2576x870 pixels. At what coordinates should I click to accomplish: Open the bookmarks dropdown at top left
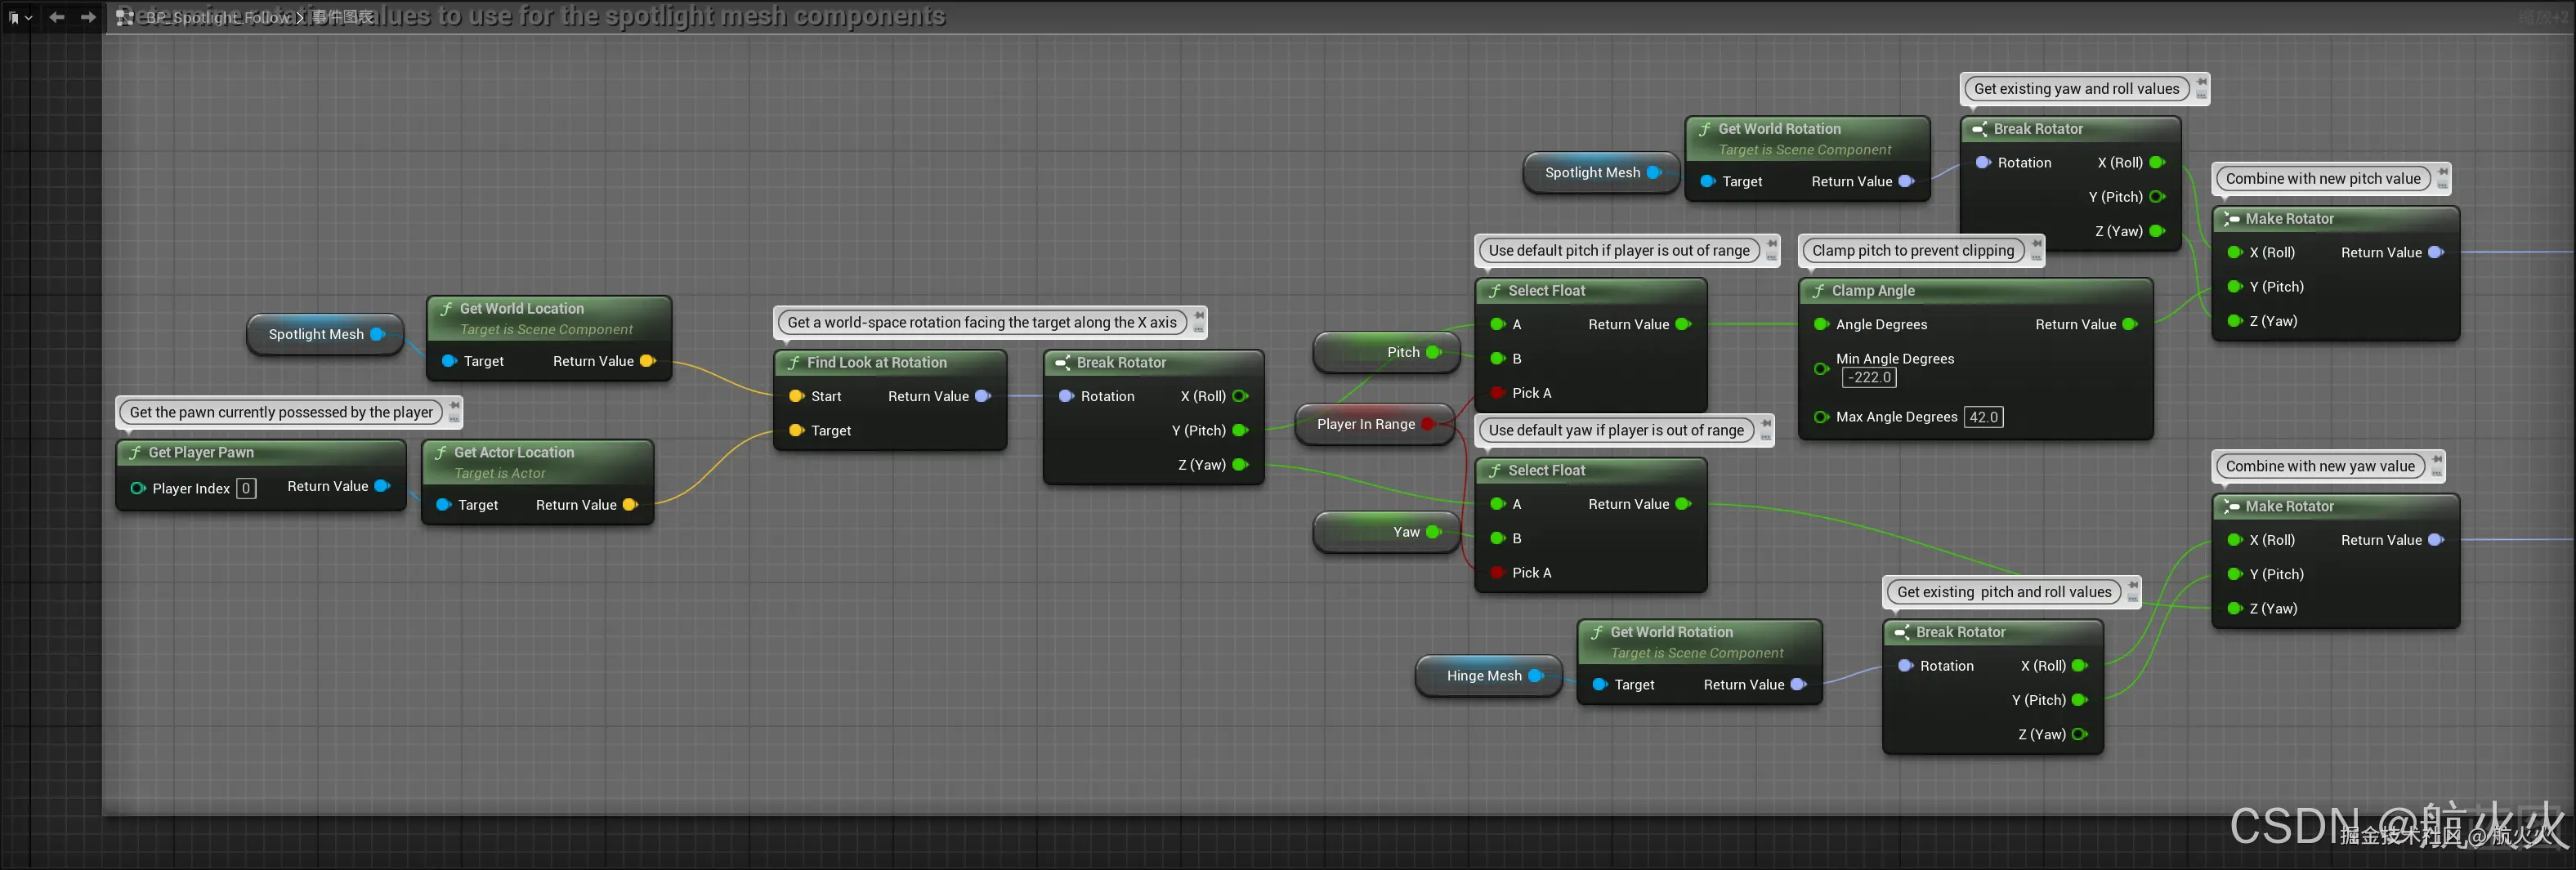point(20,17)
